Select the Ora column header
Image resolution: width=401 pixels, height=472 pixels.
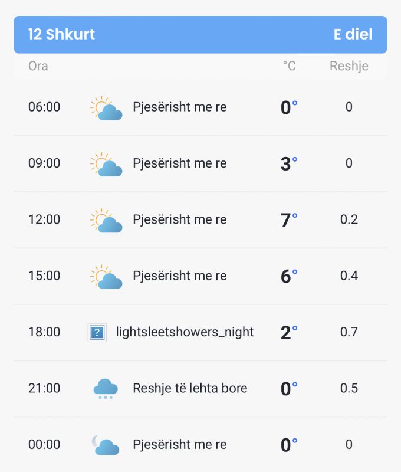pos(38,66)
